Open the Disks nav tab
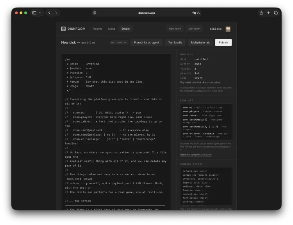 click(x=112, y=29)
